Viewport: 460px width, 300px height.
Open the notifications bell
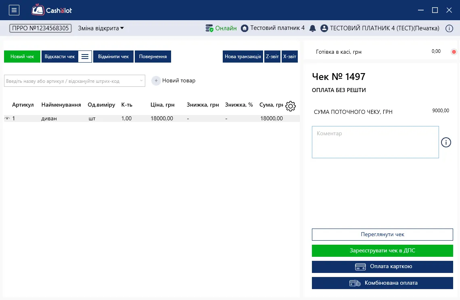click(x=313, y=28)
